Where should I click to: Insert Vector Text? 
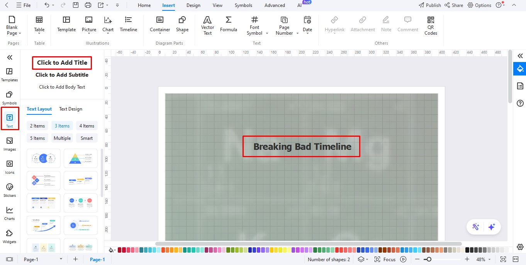tap(207, 25)
